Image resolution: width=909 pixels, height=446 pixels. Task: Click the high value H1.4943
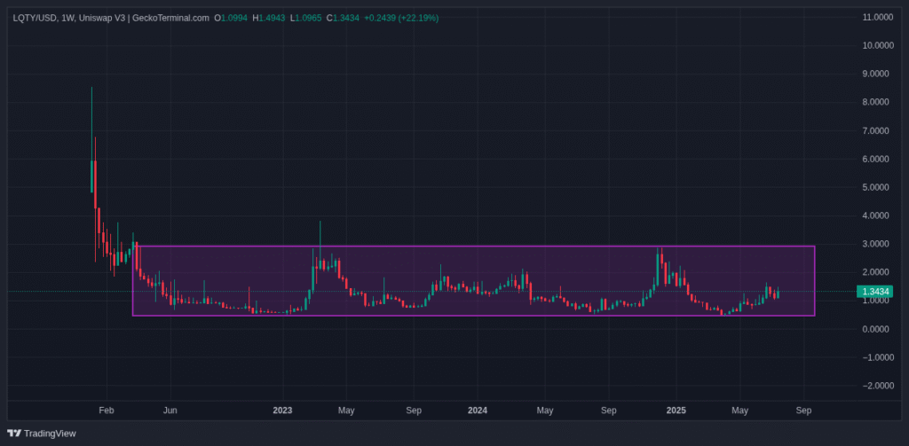(268, 18)
